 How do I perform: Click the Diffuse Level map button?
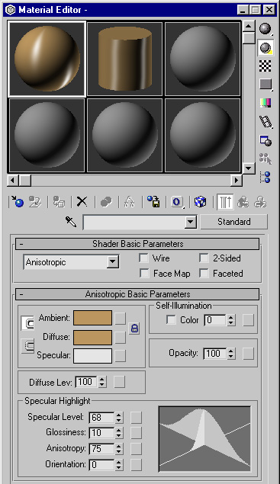(119, 382)
